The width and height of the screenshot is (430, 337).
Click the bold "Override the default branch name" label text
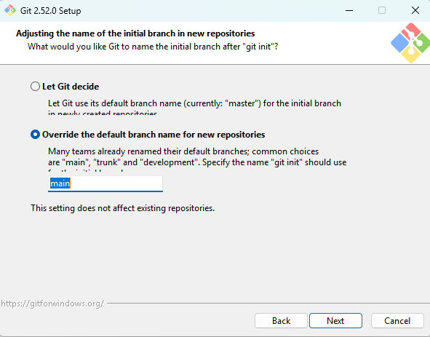pos(154,135)
